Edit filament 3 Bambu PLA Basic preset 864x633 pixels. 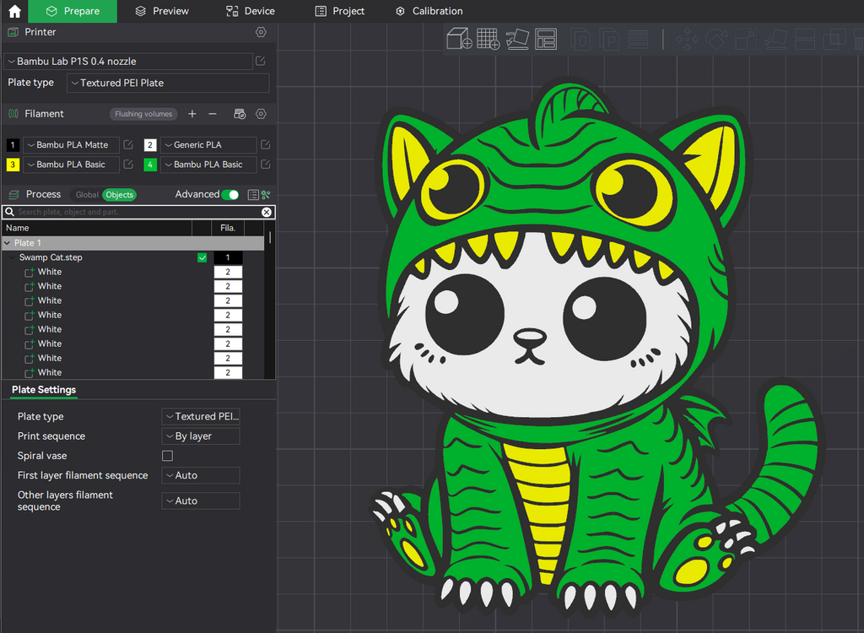pyautogui.click(x=128, y=165)
